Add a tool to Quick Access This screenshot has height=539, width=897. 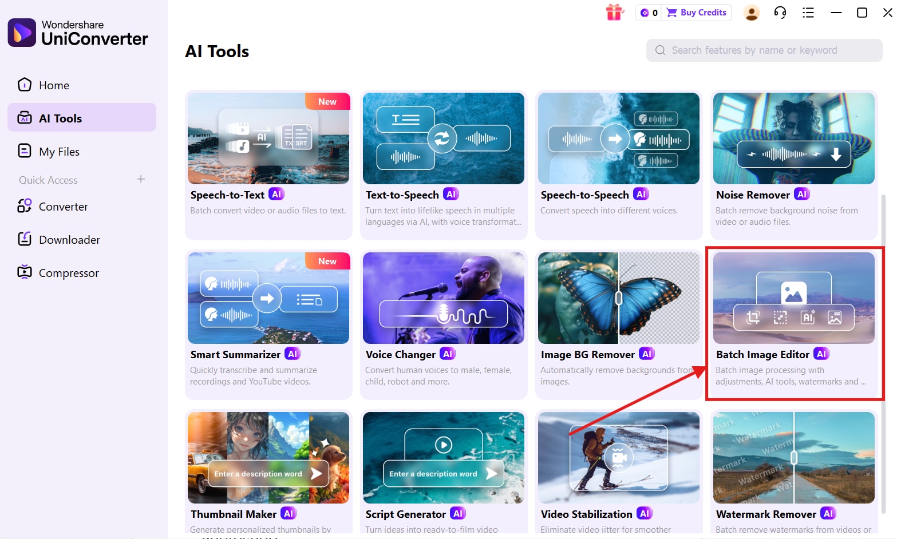tap(141, 179)
